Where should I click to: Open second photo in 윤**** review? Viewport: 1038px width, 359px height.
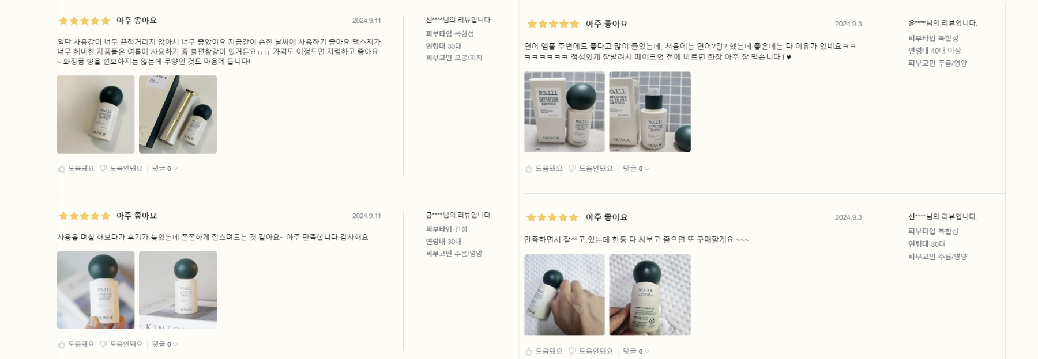pyautogui.click(x=649, y=112)
